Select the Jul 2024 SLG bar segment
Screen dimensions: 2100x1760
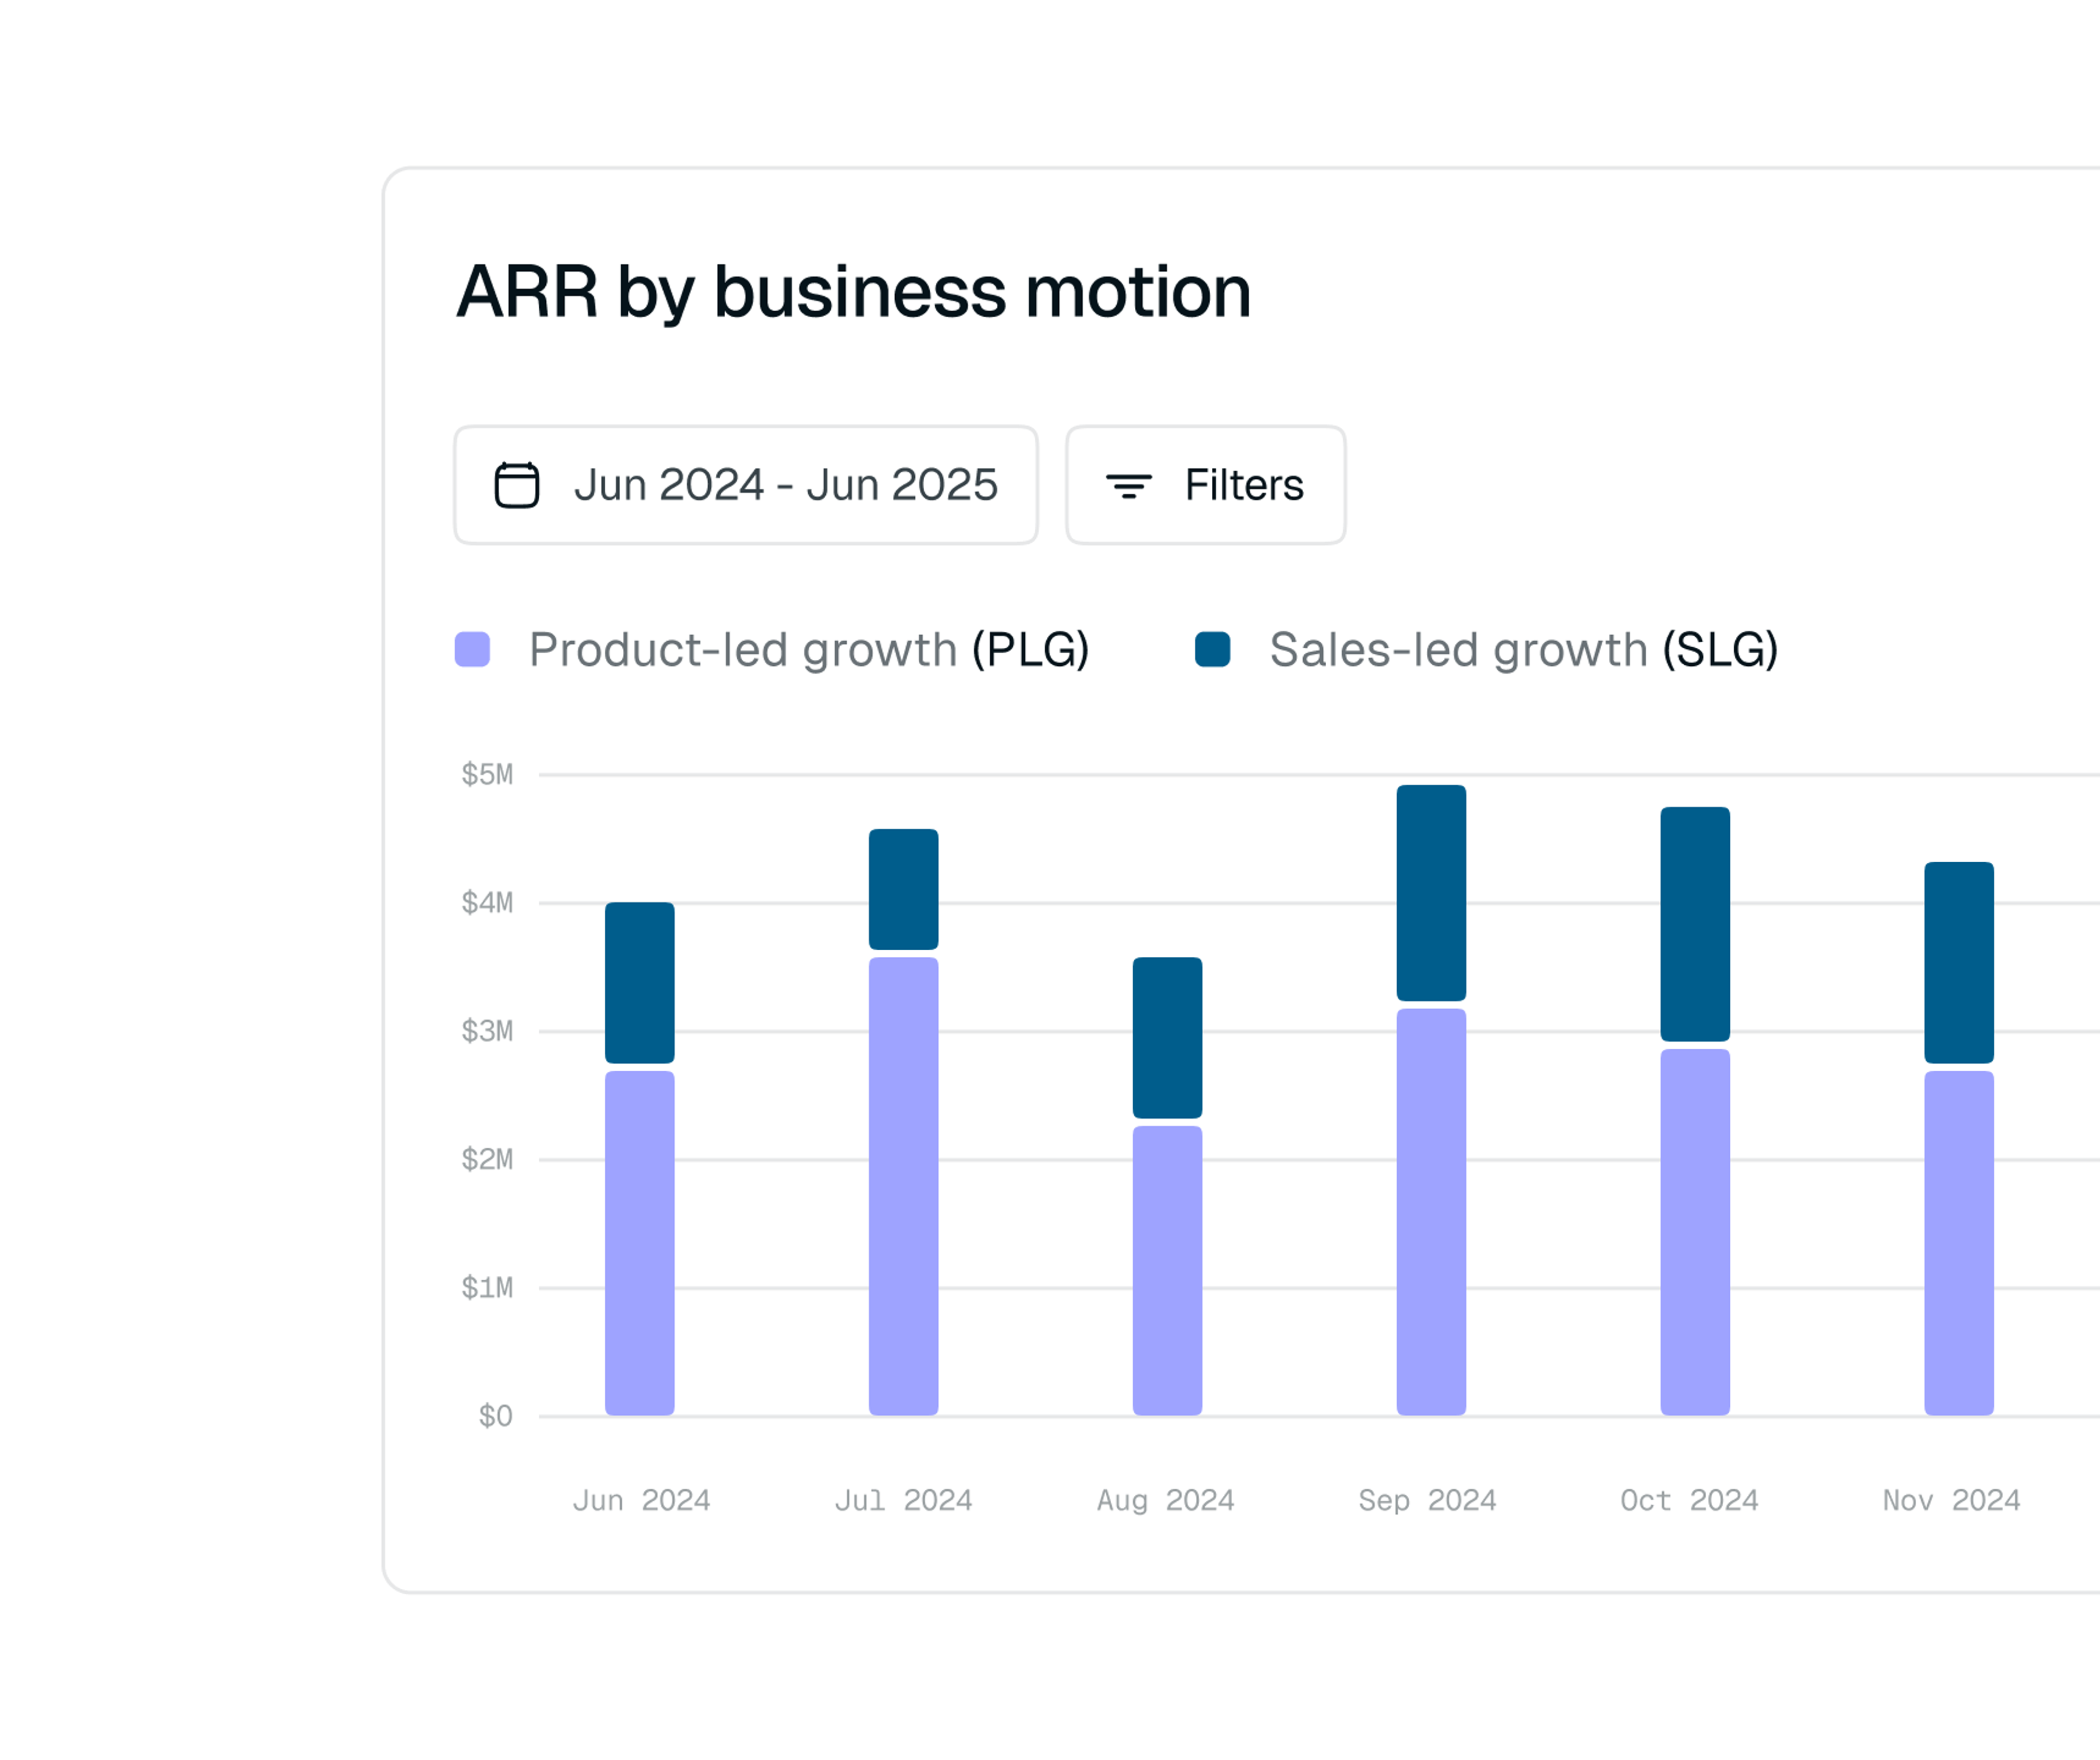904,890
